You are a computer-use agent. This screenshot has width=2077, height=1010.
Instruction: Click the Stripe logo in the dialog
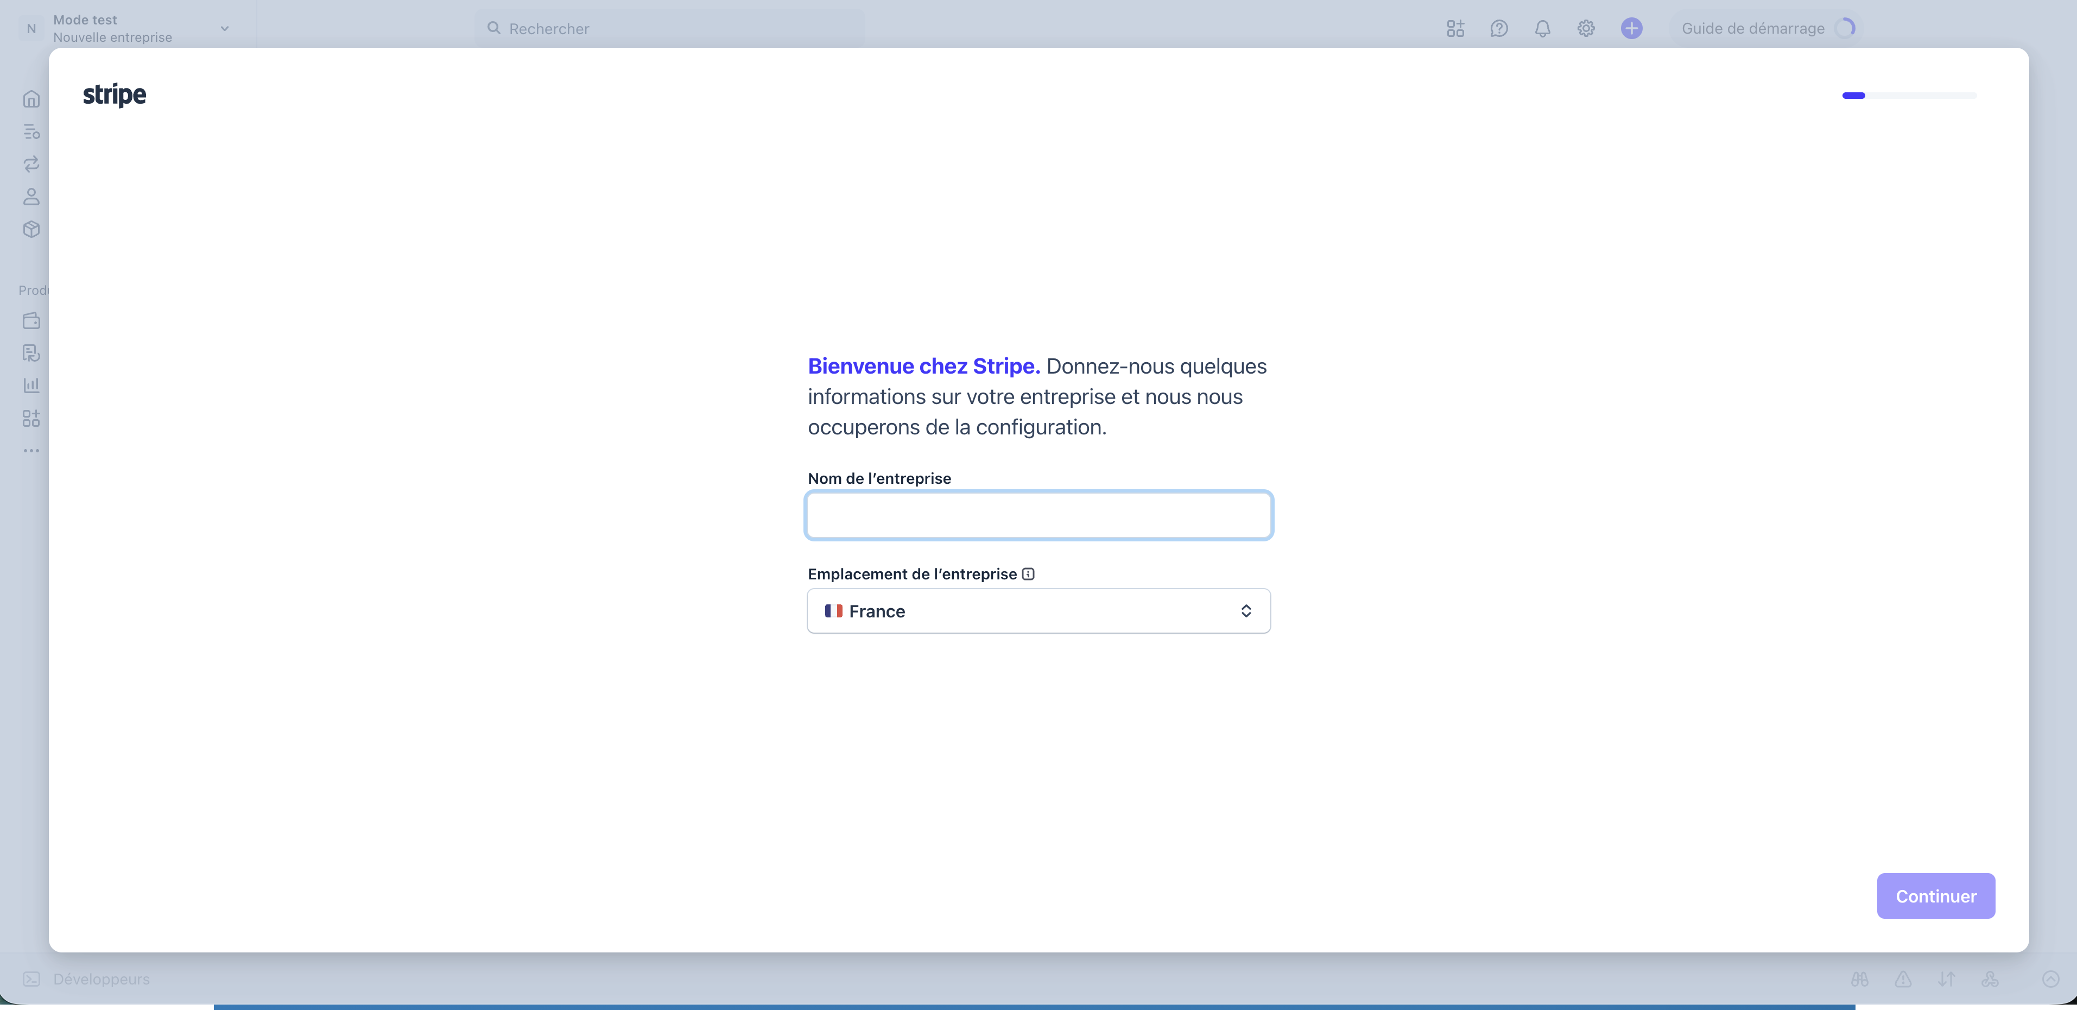tap(115, 95)
